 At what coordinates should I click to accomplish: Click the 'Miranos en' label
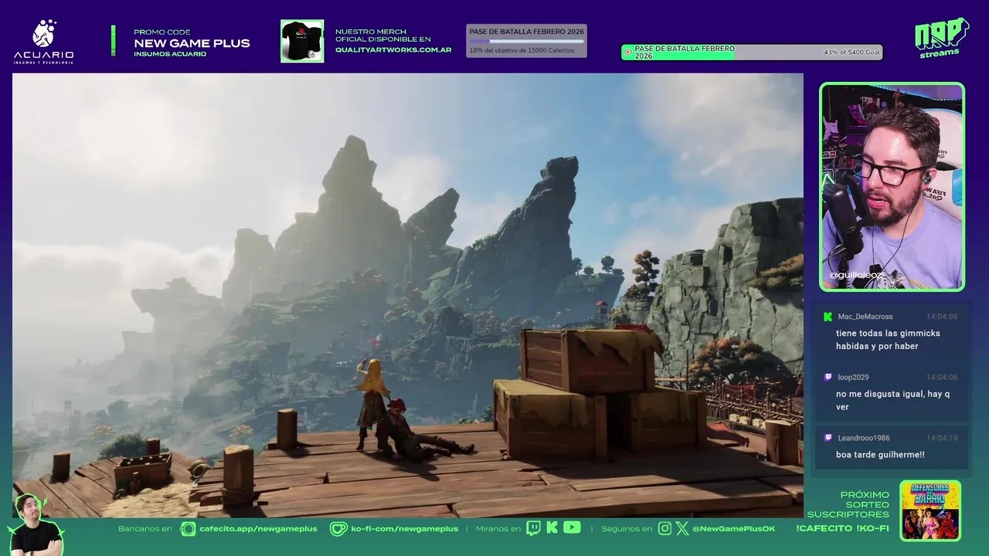click(498, 528)
